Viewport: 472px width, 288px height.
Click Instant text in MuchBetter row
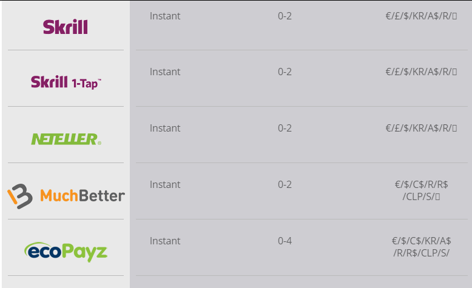click(x=165, y=184)
